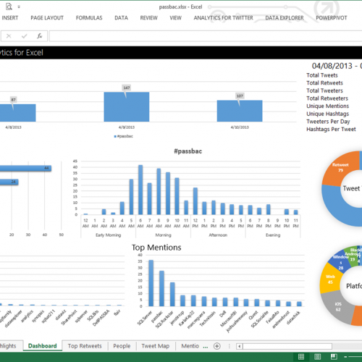Select the Dashboard sheet tab
Viewport: 362px width, 362px height.
click(43, 346)
